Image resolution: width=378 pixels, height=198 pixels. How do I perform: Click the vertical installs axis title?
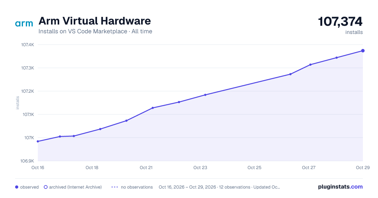click(18, 103)
